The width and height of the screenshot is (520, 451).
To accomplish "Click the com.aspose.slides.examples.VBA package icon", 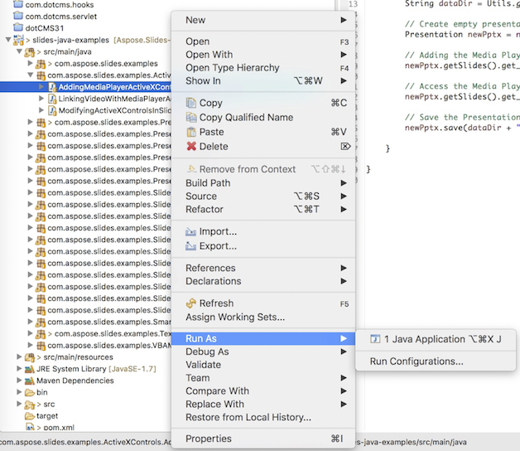I will point(41,346).
